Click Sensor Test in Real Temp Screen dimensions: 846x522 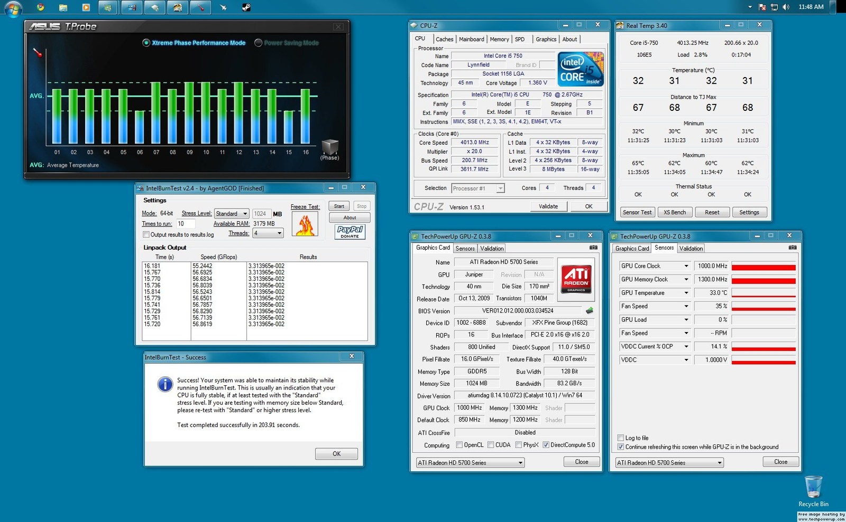(x=637, y=212)
